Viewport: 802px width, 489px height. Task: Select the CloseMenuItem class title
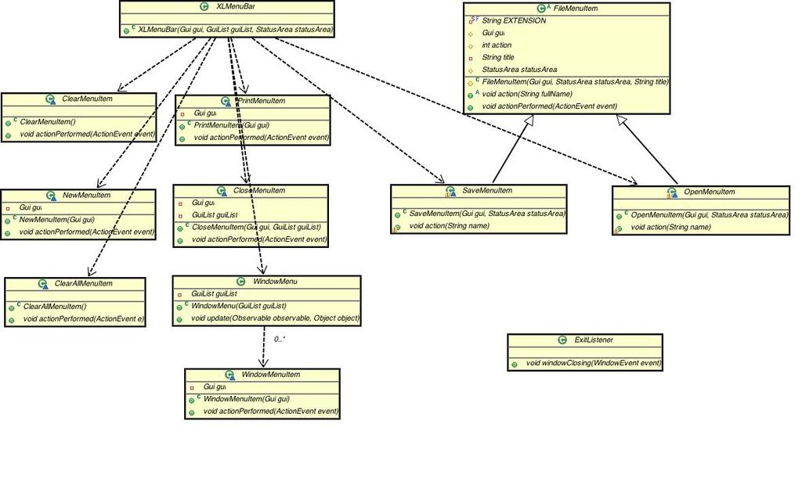pyautogui.click(x=259, y=191)
